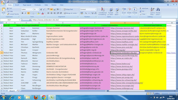Open the Clear dropdown in Editing

tap(143, 14)
